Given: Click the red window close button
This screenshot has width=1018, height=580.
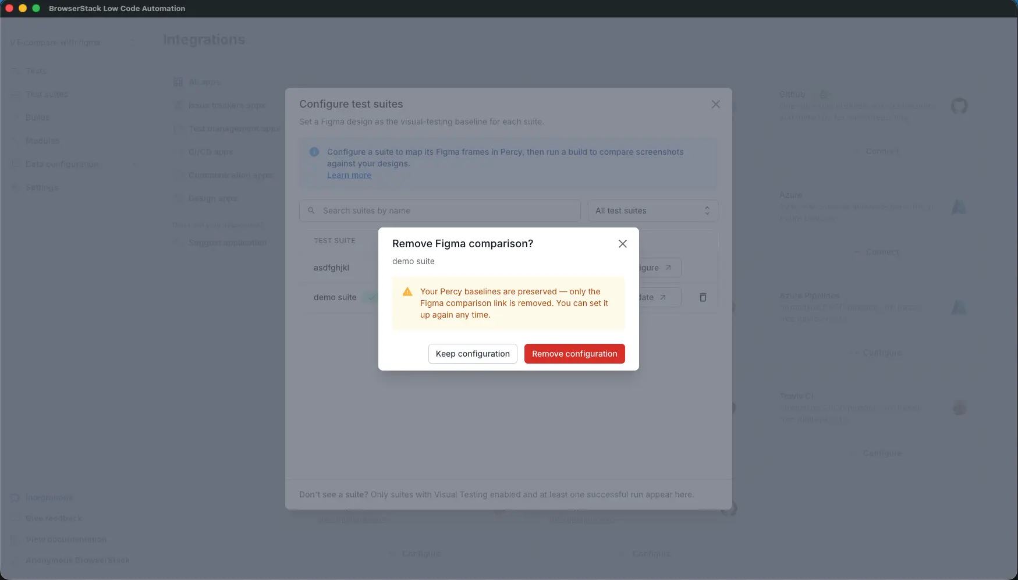Looking at the screenshot, I should point(9,8).
